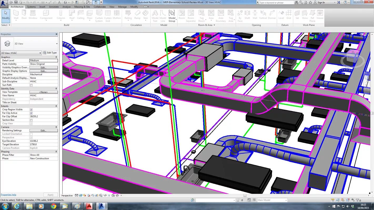Open the ViewCube in 3D view
This screenshot has width=374, height=210.
(x=353, y=60)
